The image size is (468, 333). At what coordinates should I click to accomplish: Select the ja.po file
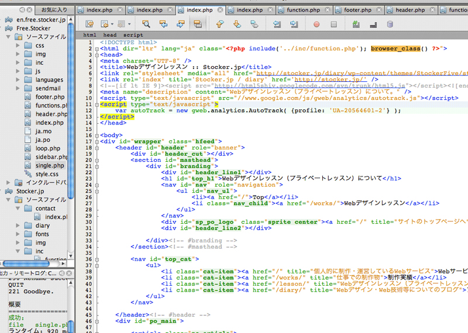pyautogui.click(x=43, y=140)
